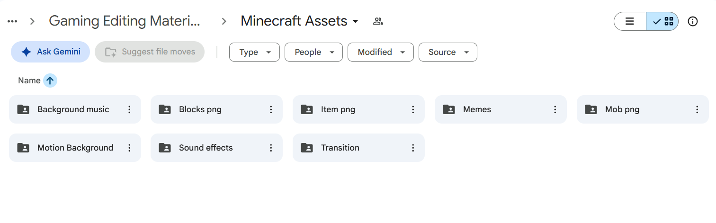The width and height of the screenshot is (716, 223).
Task: Switch to grid layout view
Action: pyautogui.click(x=662, y=21)
